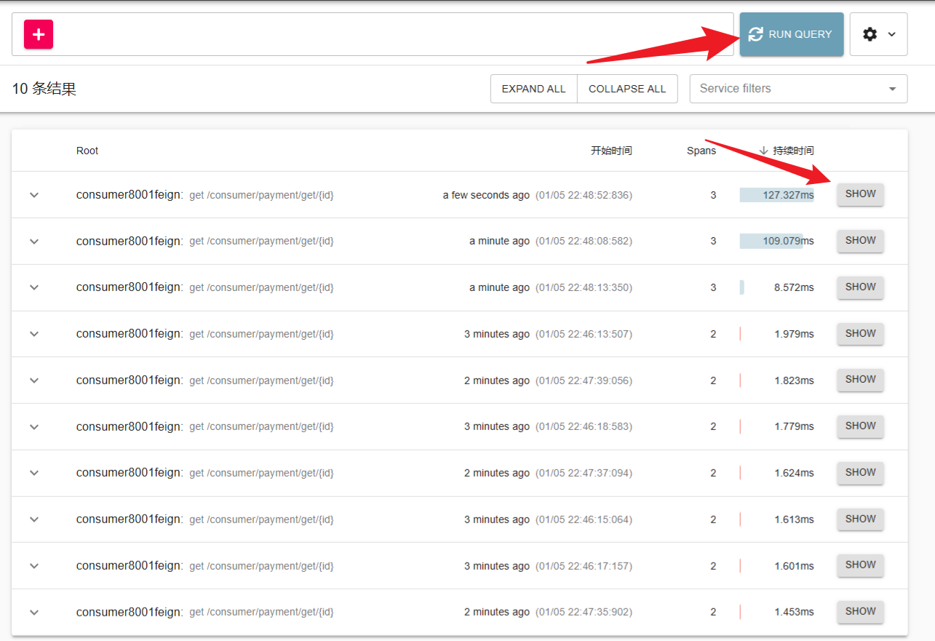Open the settings gear dropdown
The width and height of the screenshot is (935, 641).
(878, 34)
